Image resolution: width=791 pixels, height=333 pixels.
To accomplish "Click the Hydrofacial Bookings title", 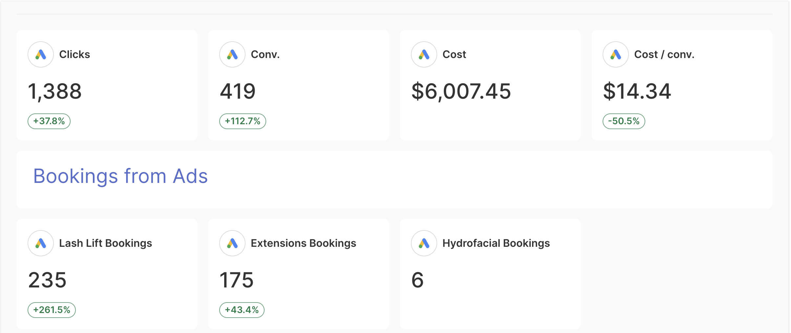I will (496, 243).
